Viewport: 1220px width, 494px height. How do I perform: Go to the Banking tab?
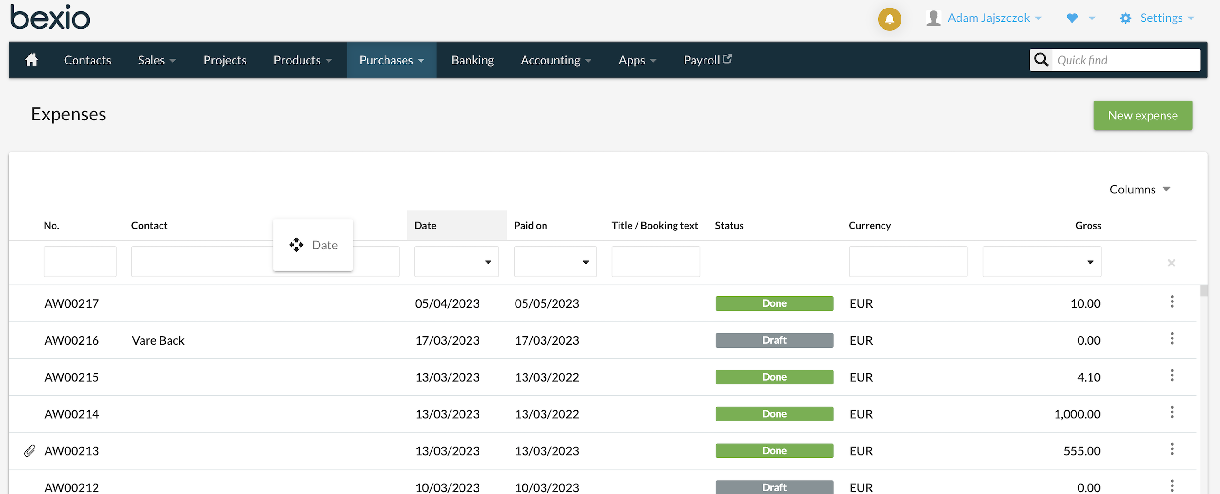(472, 60)
